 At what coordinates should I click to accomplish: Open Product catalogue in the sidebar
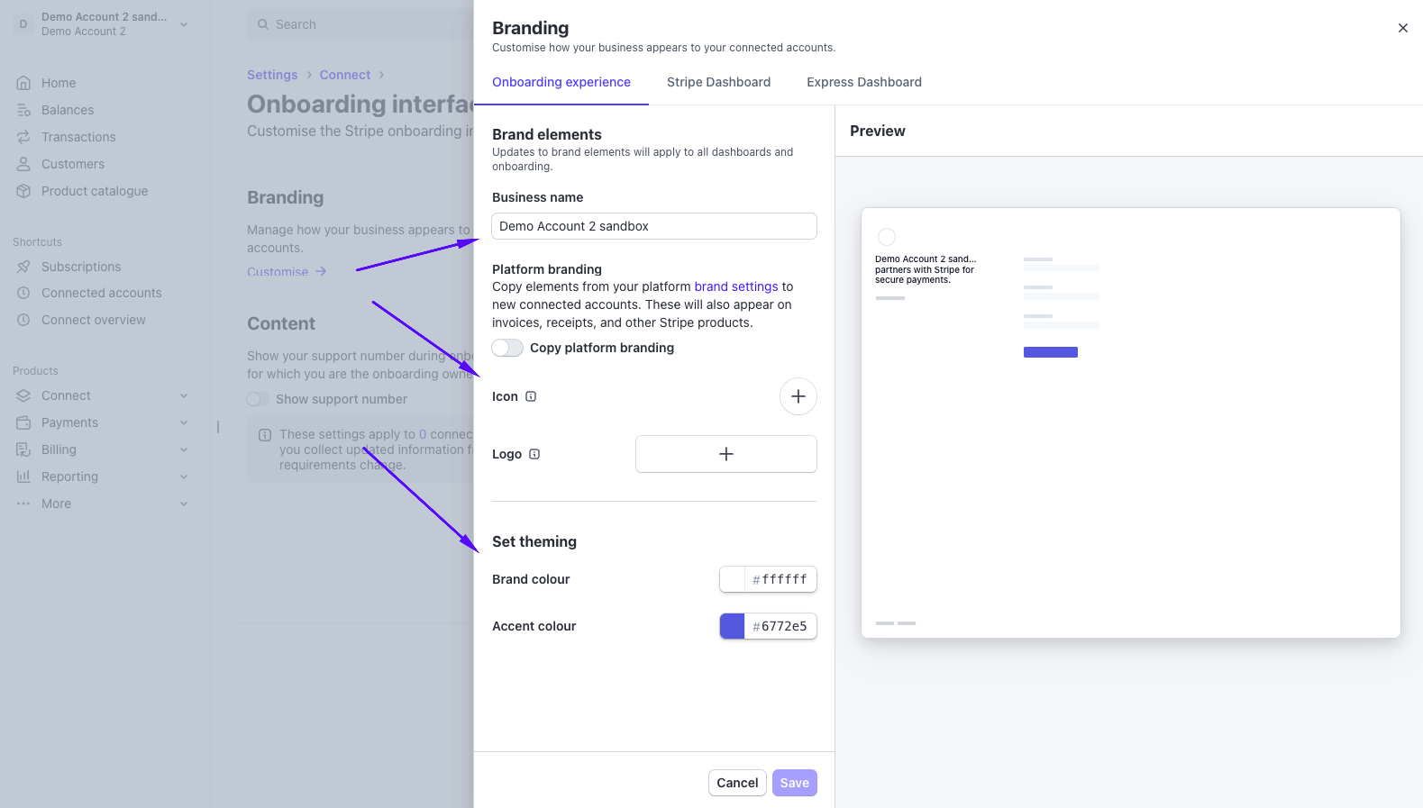point(95,191)
